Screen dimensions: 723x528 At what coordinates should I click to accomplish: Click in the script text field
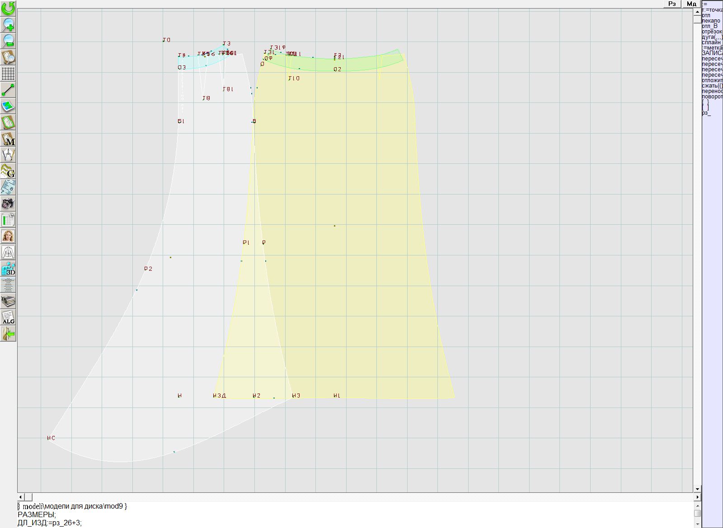click(x=352, y=514)
